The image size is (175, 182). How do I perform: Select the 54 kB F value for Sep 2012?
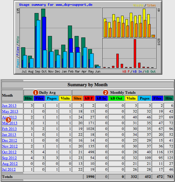92,158
